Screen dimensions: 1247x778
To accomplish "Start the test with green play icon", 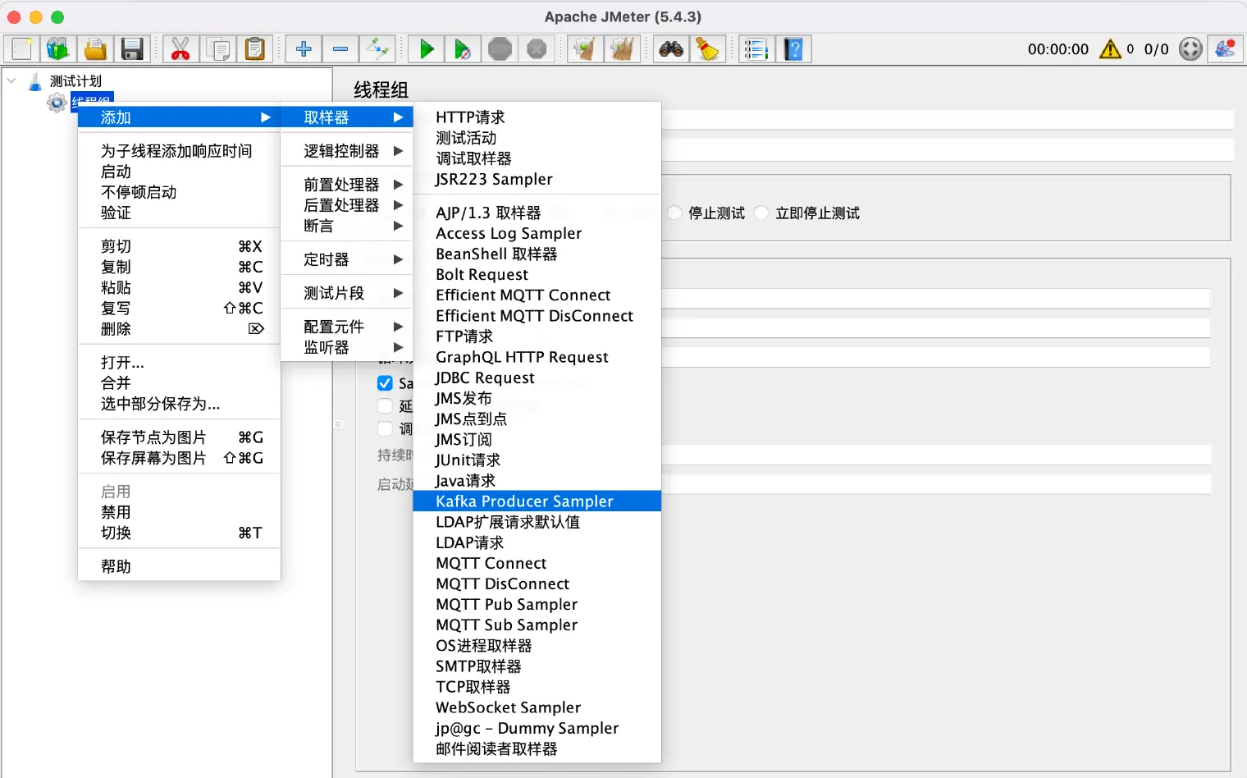I will pos(426,49).
